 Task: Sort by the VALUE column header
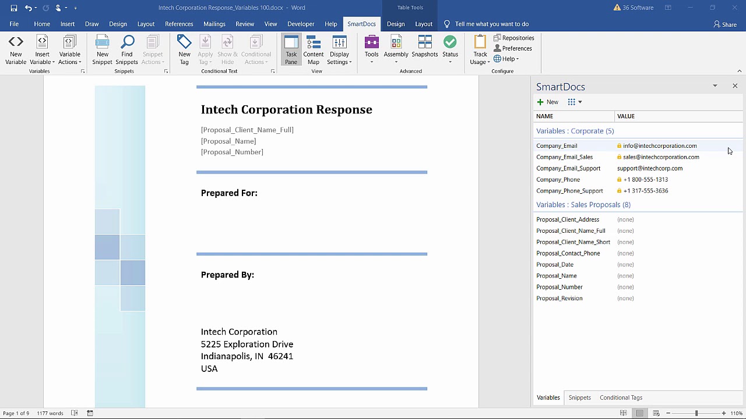(x=679, y=116)
